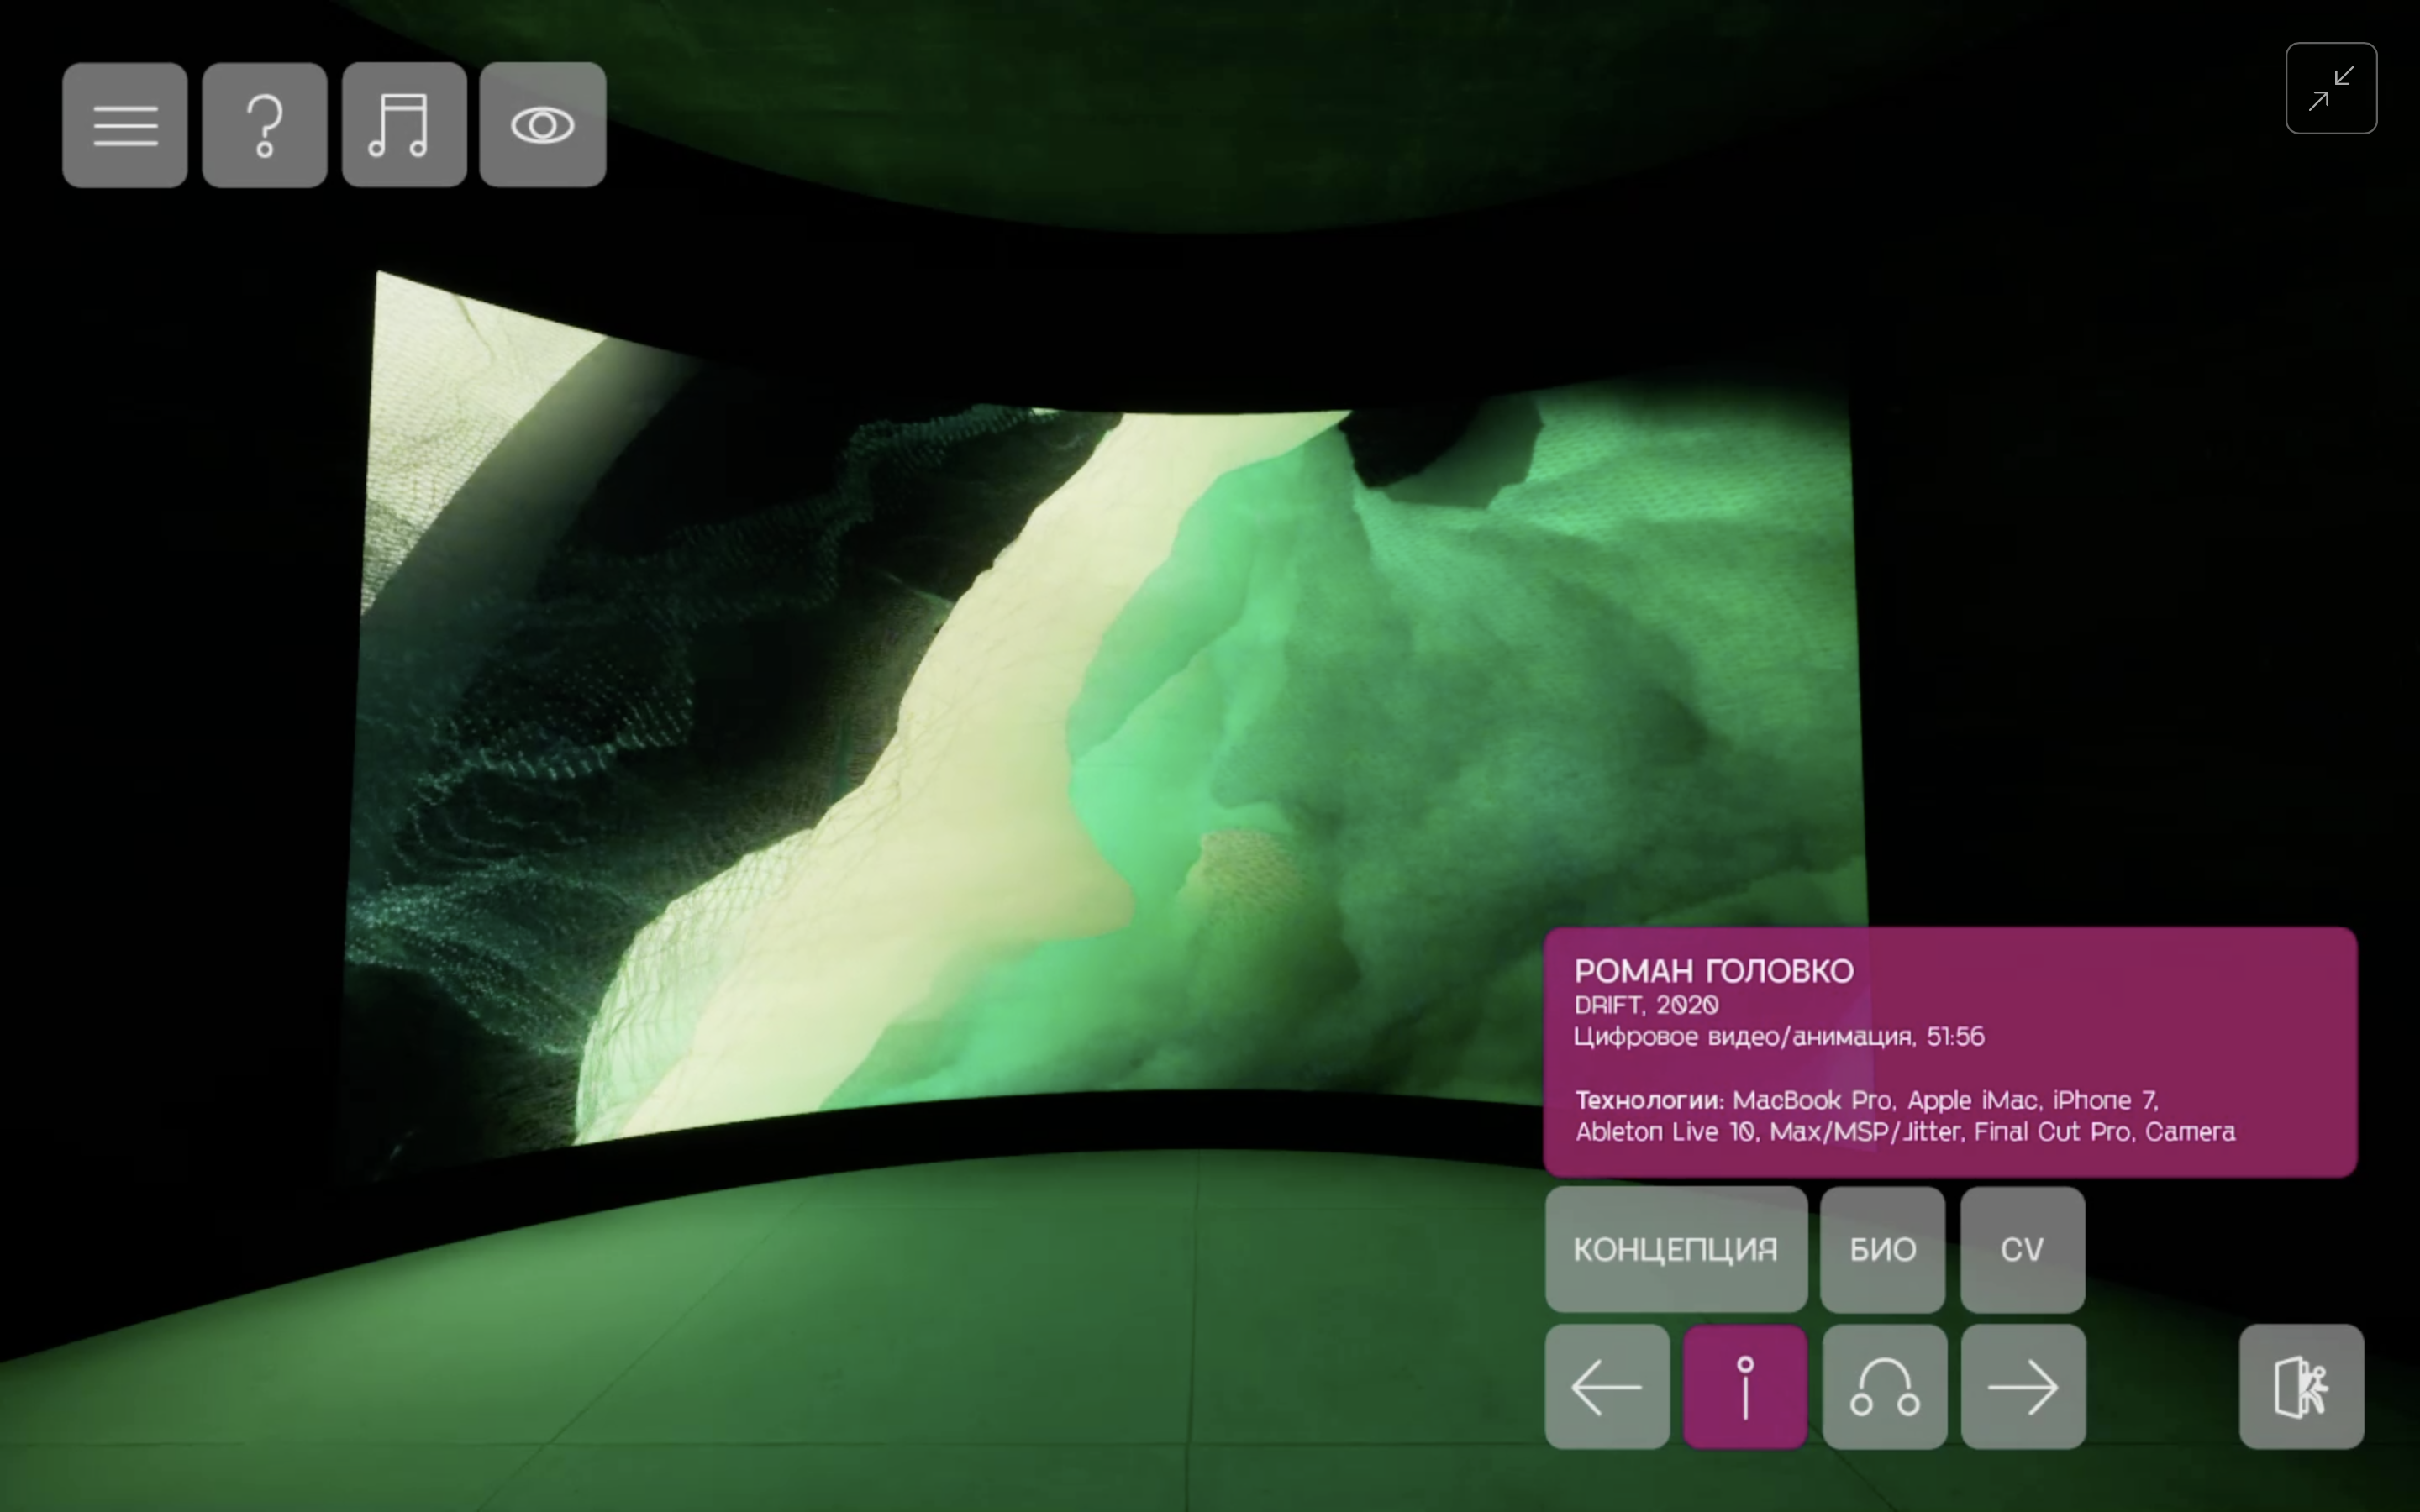Open the БИО section
Screen dimensions: 2420x1512
click(x=1883, y=1249)
